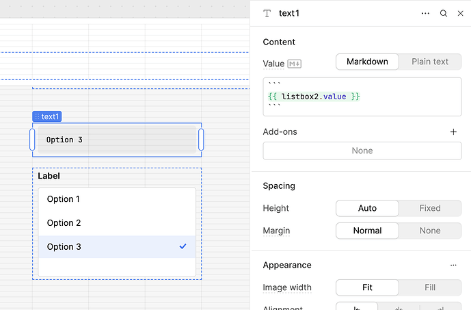
Task: Select Option 2 in the listbox
Action: pos(117,223)
